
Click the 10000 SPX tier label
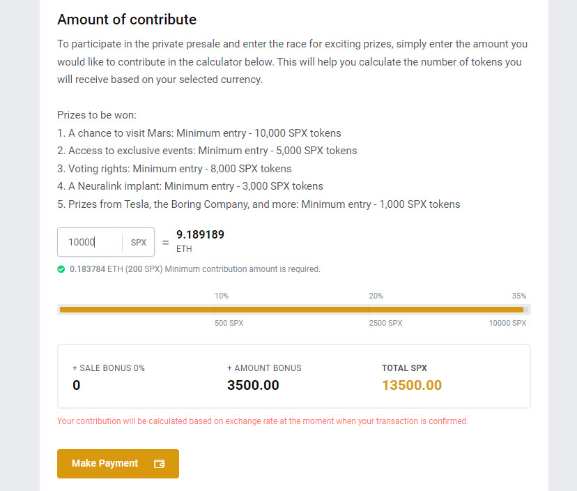507,324
